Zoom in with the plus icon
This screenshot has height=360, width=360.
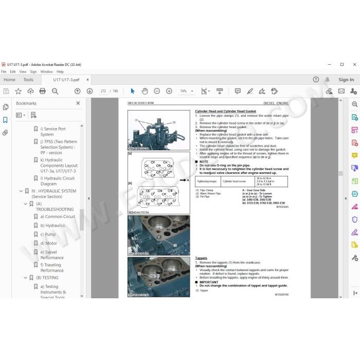coord(169,91)
